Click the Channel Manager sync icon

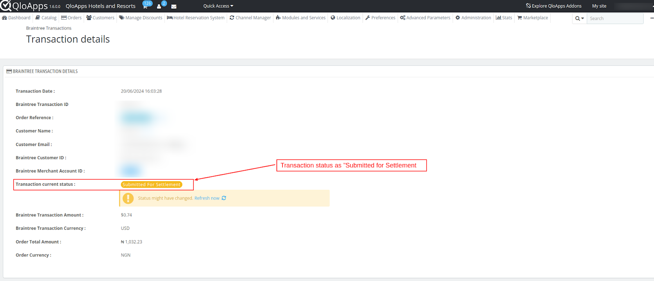pos(232,18)
